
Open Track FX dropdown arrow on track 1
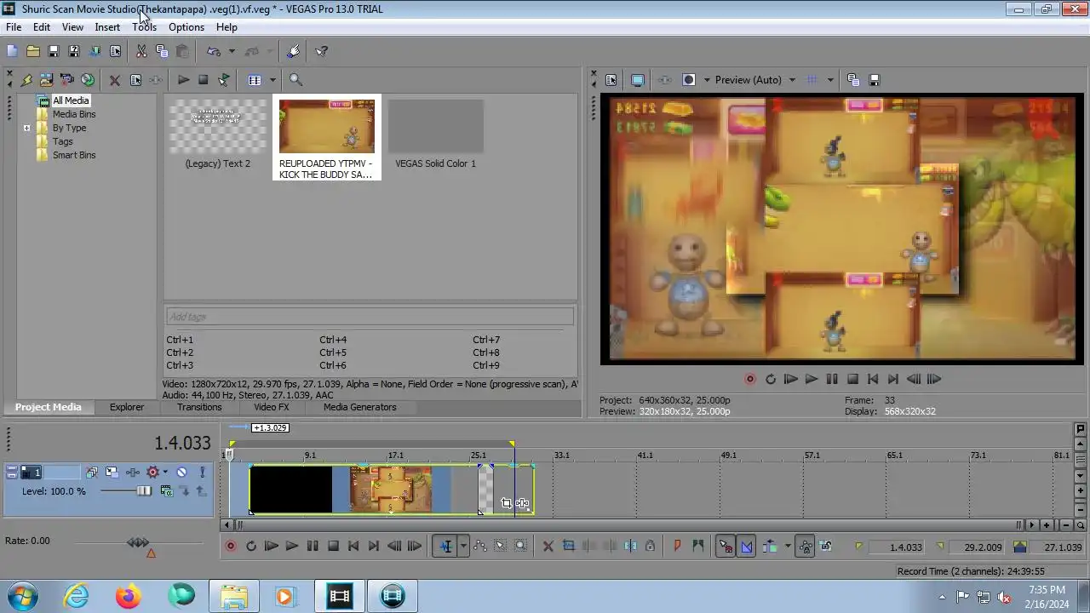(x=165, y=472)
